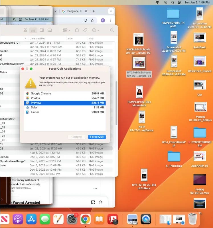Switch Finder to list view
Image resolution: width=213 pixels, height=228 pixels.
point(33,30)
